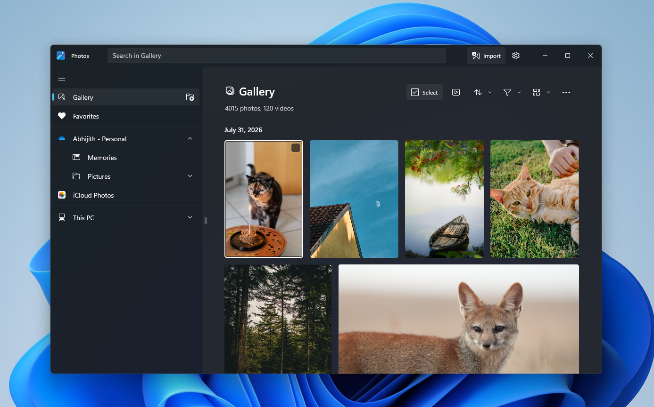654x407 pixels.
Task: Open the orange cat on grass photo
Action: coord(535,199)
